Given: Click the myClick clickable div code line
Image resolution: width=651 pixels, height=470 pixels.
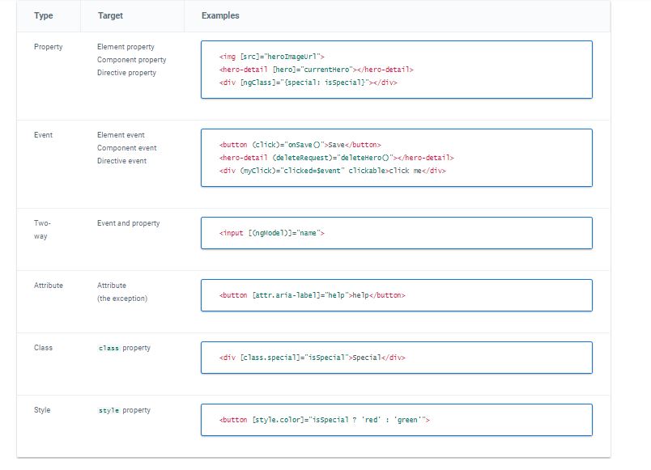Looking at the screenshot, I should pyautogui.click(x=332, y=171).
